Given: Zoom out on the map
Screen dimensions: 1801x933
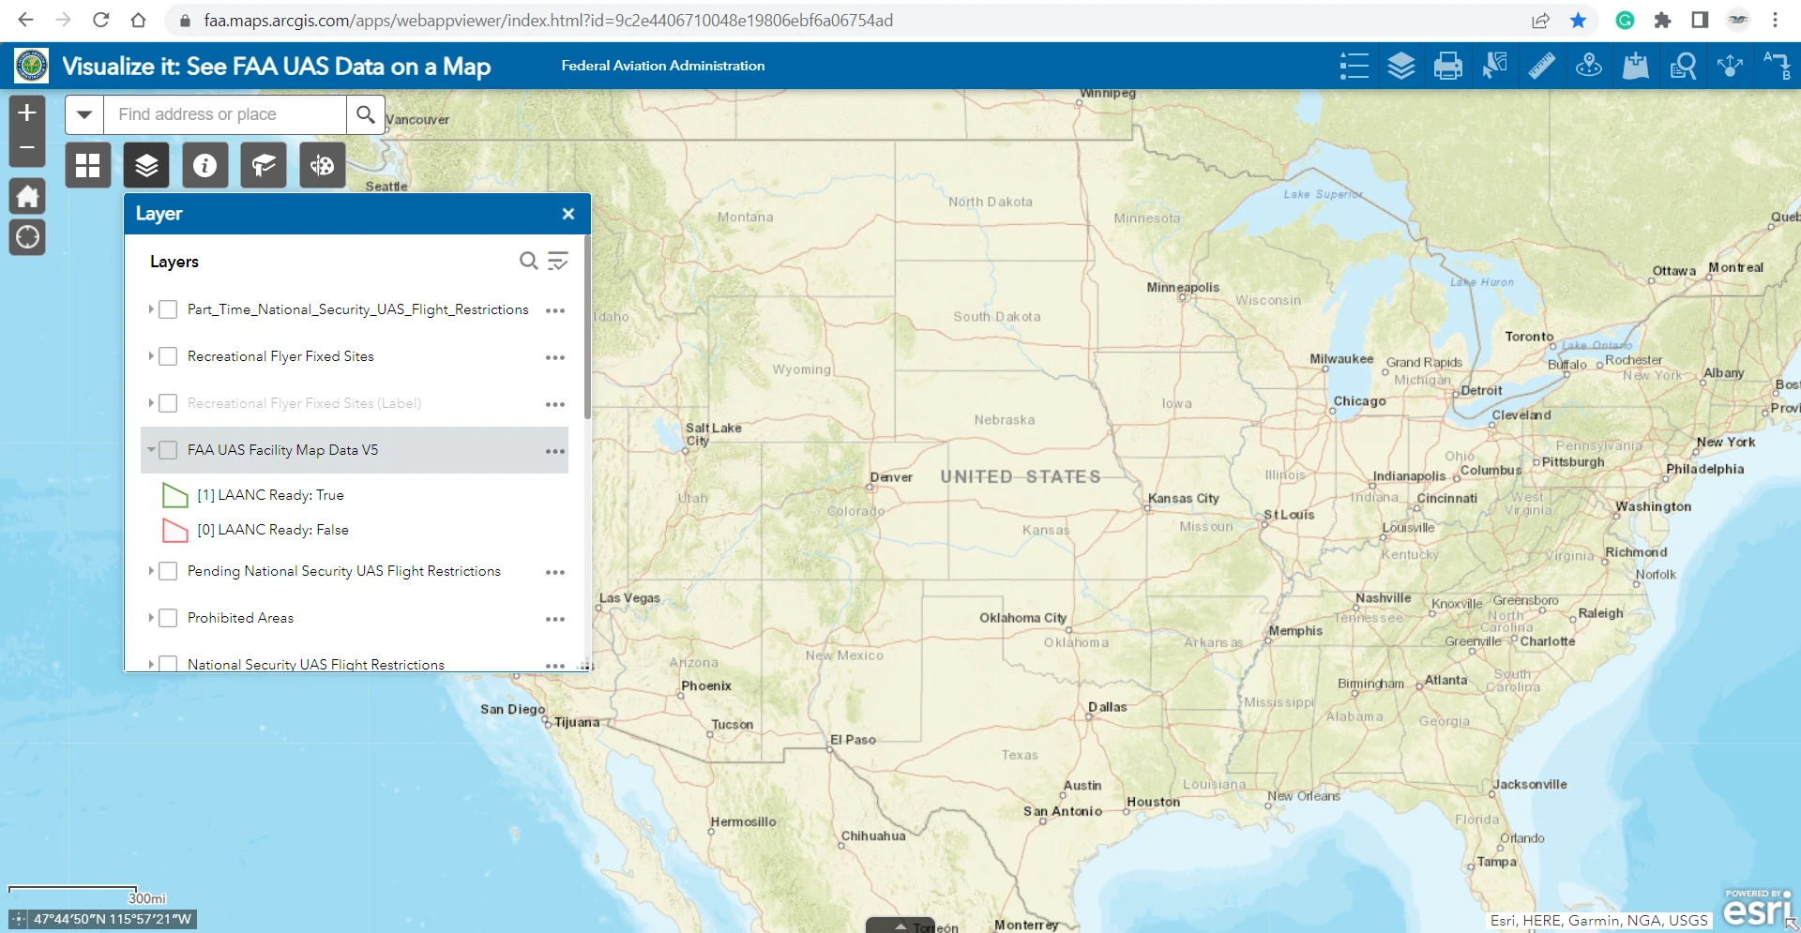Looking at the screenshot, I should pyautogui.click(x=27, y=148).
